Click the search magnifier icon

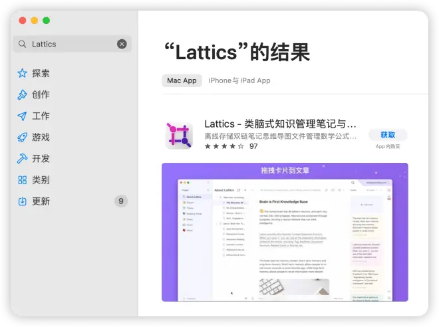(x=22, y=44)
